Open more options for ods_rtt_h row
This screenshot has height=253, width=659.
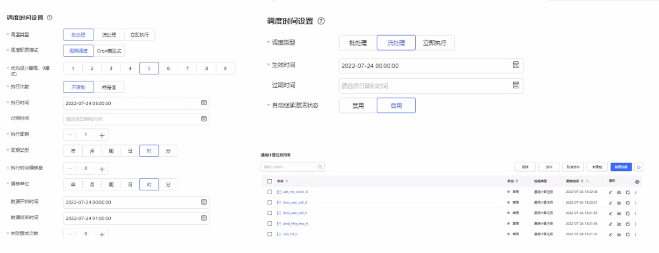(636, 234)
